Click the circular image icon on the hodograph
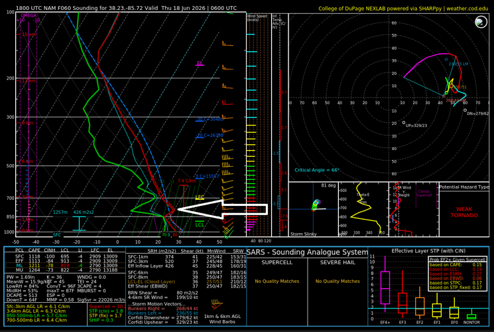494x332 pixels. pos(481,22)
